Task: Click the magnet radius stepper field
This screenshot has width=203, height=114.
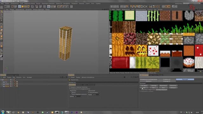Action: tap(96, 94)
